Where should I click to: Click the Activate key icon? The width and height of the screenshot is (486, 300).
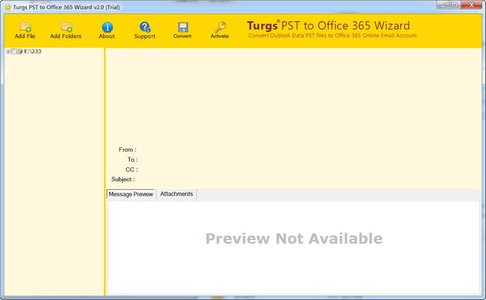[220, 30]
